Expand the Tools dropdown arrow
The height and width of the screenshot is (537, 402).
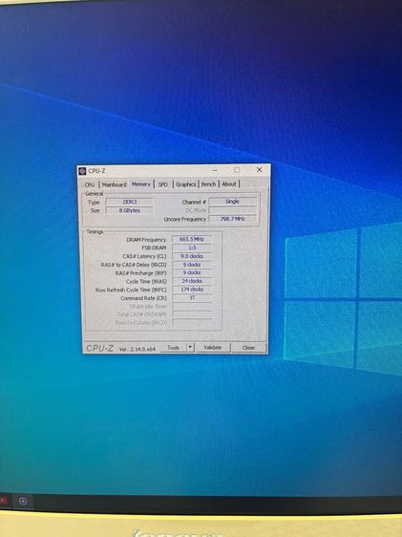[190, 347]
